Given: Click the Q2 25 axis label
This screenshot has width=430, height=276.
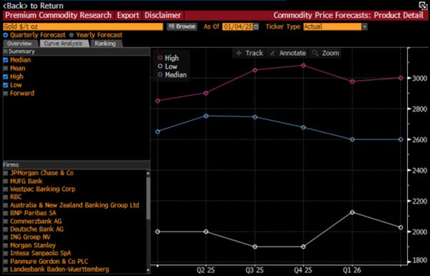Looking at the screenshot, I should pyautogui.click(x=206, y=270).
